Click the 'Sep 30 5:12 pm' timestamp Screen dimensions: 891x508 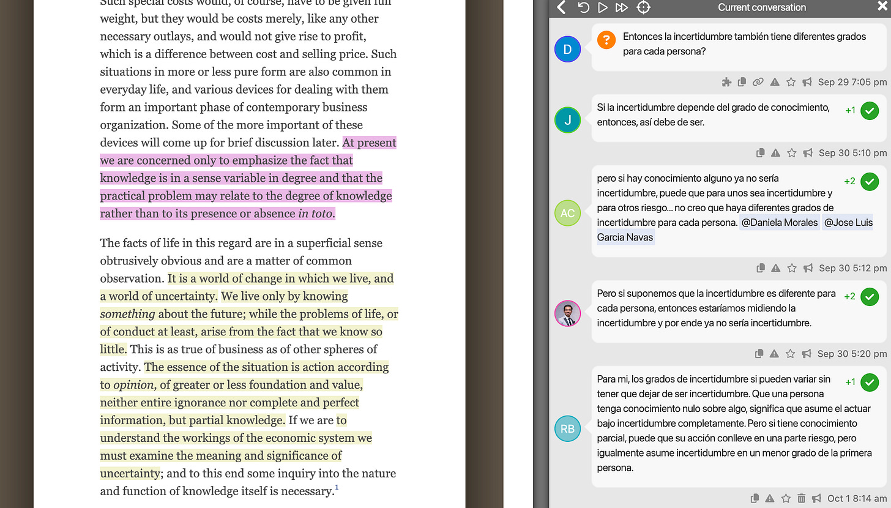[x=853, y=268]
